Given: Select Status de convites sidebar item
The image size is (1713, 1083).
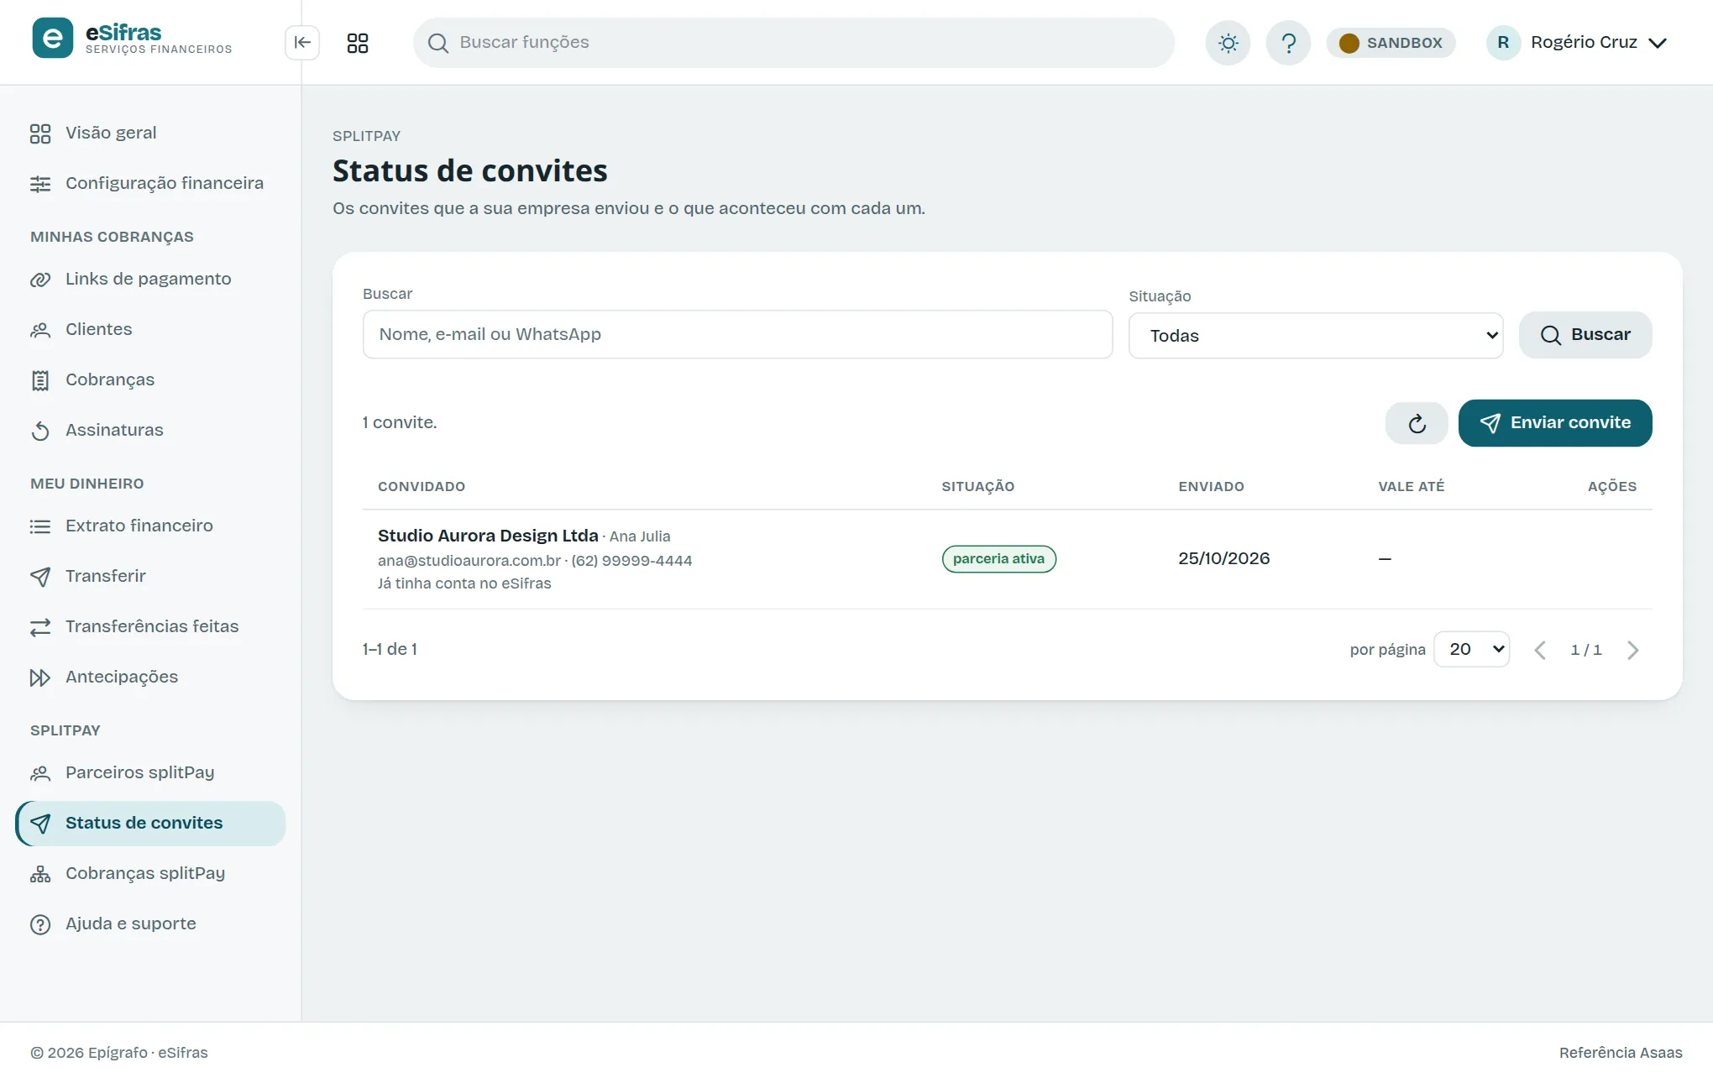Looking at the screenshot, I should click(150, 823).
